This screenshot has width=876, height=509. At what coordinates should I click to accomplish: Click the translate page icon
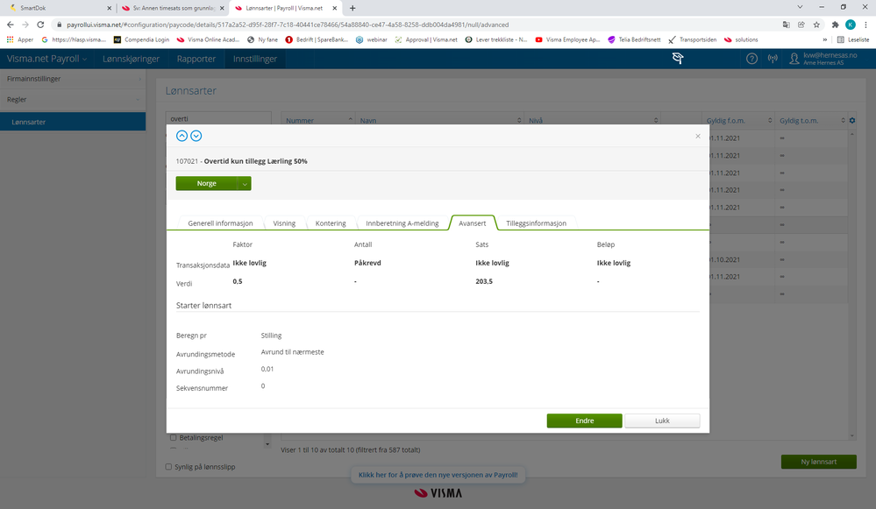[786, 25]
